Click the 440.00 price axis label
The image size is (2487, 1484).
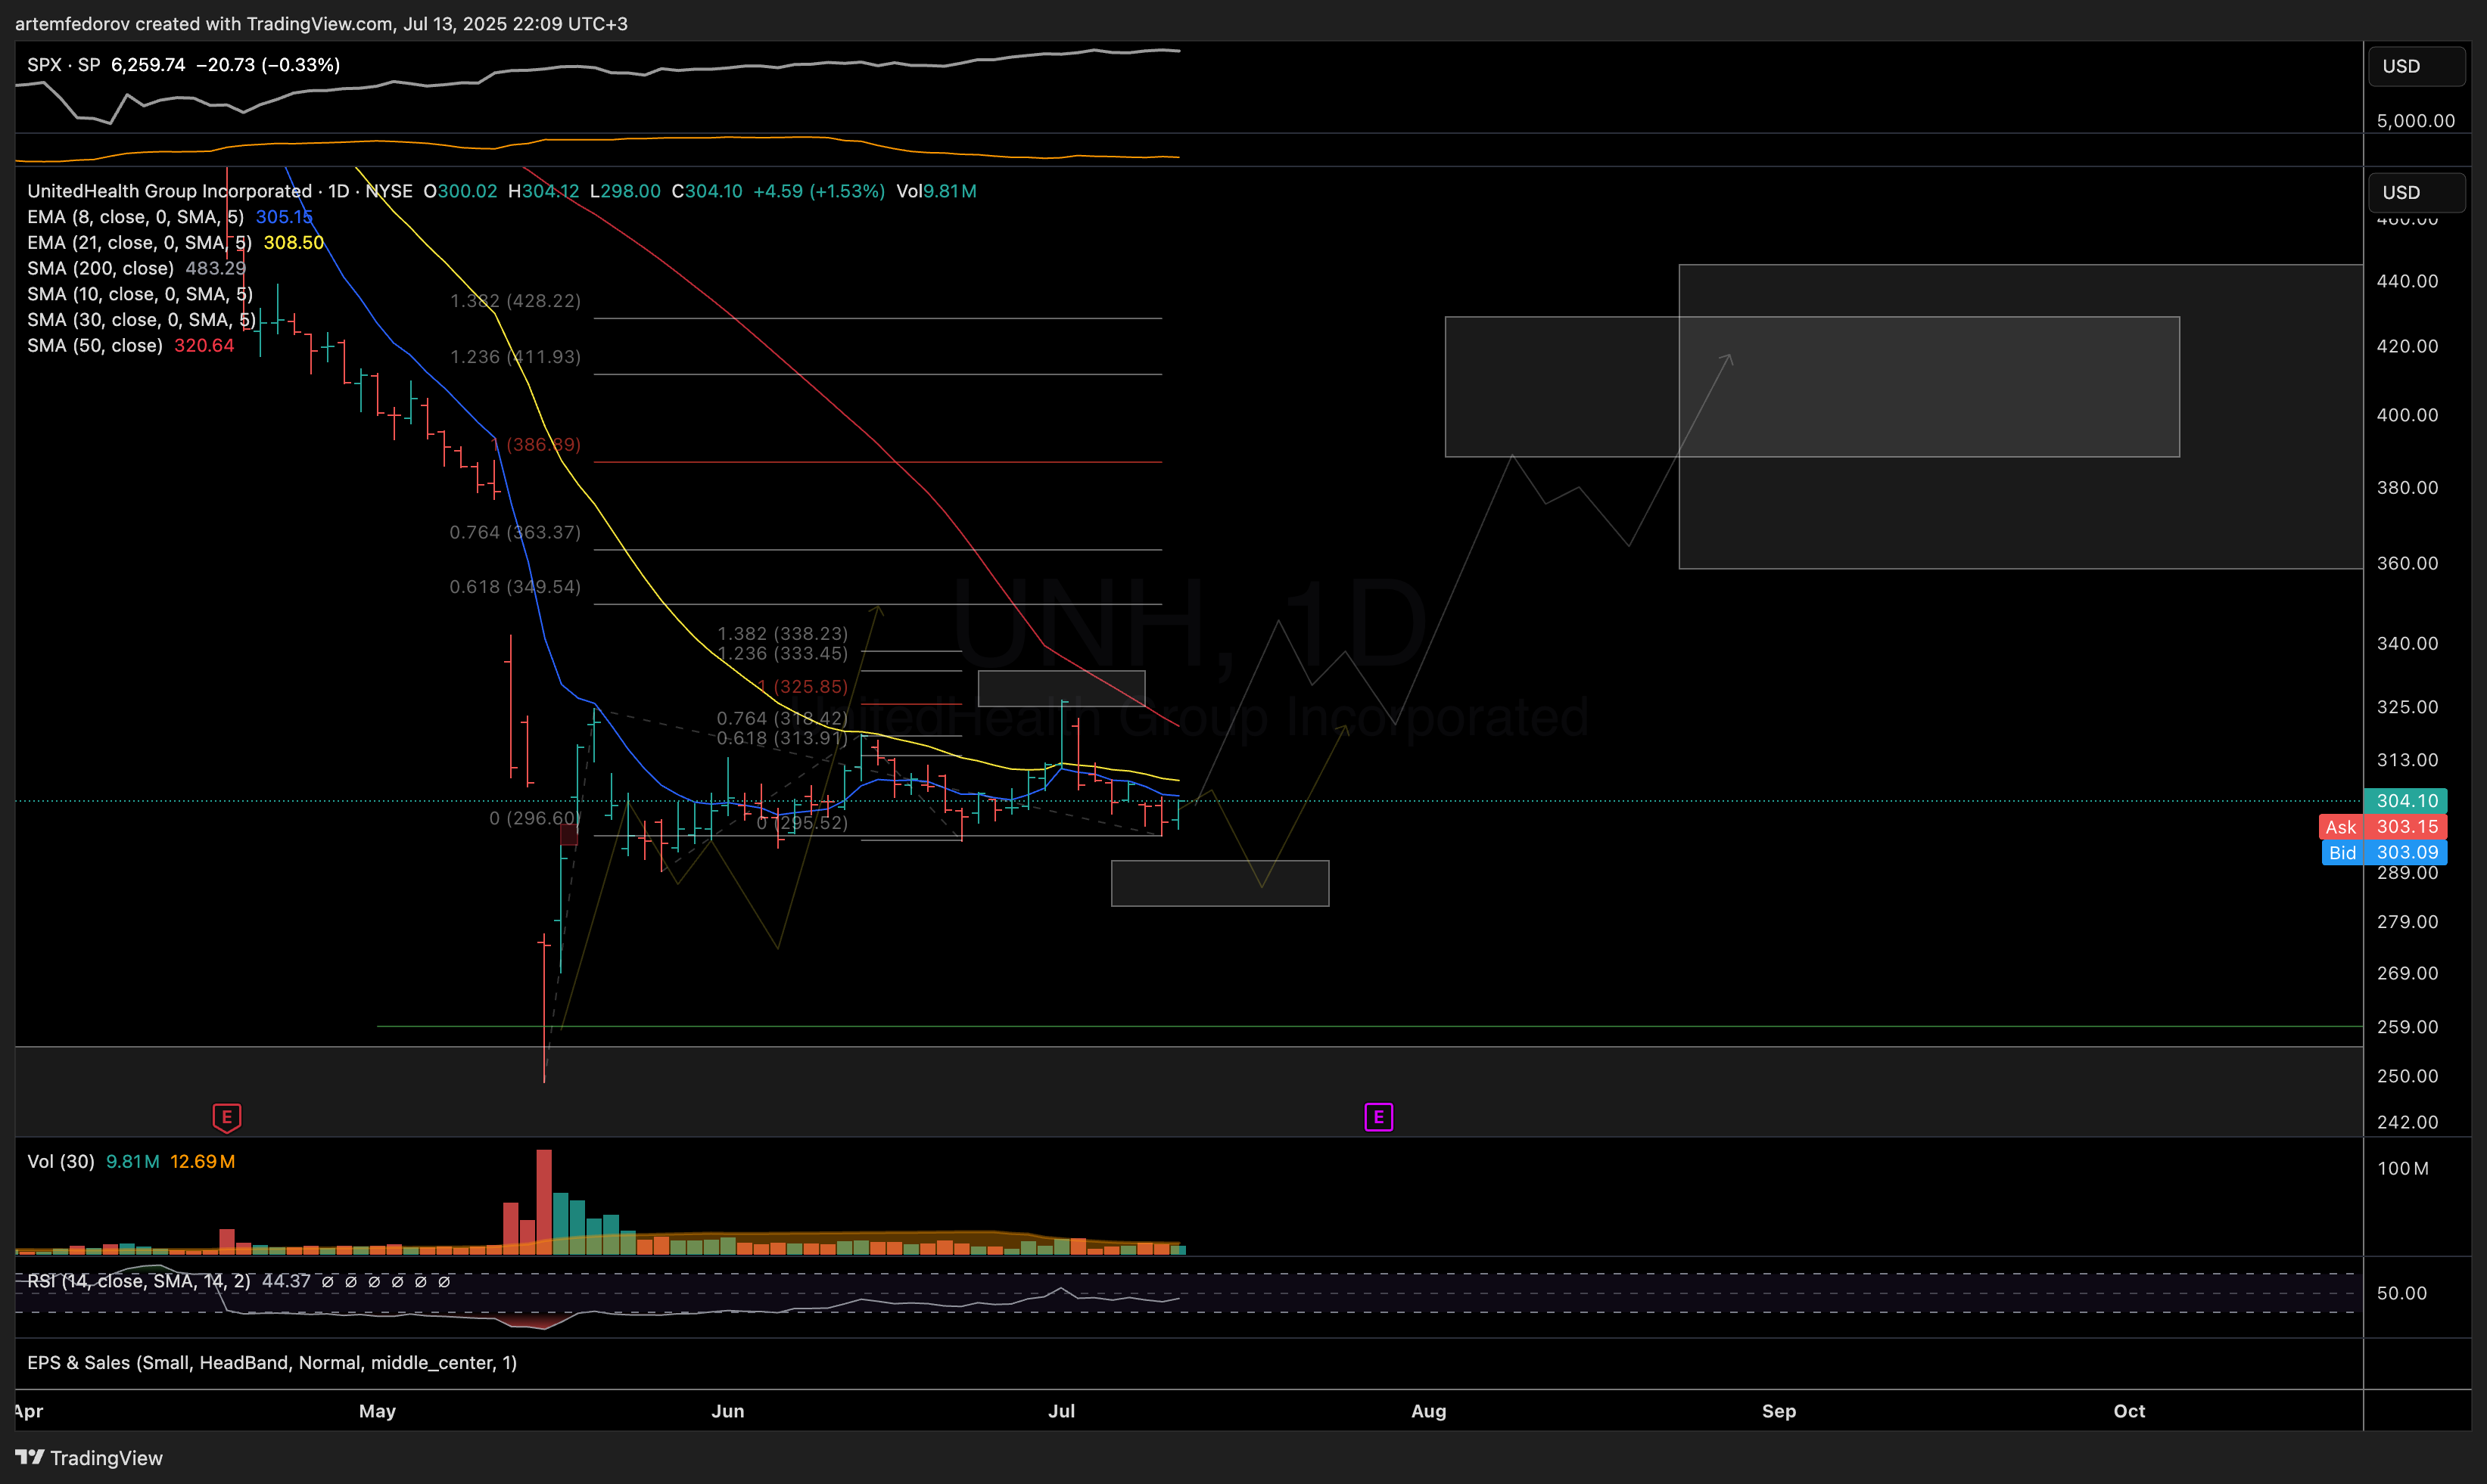(x=2407, y=281)
